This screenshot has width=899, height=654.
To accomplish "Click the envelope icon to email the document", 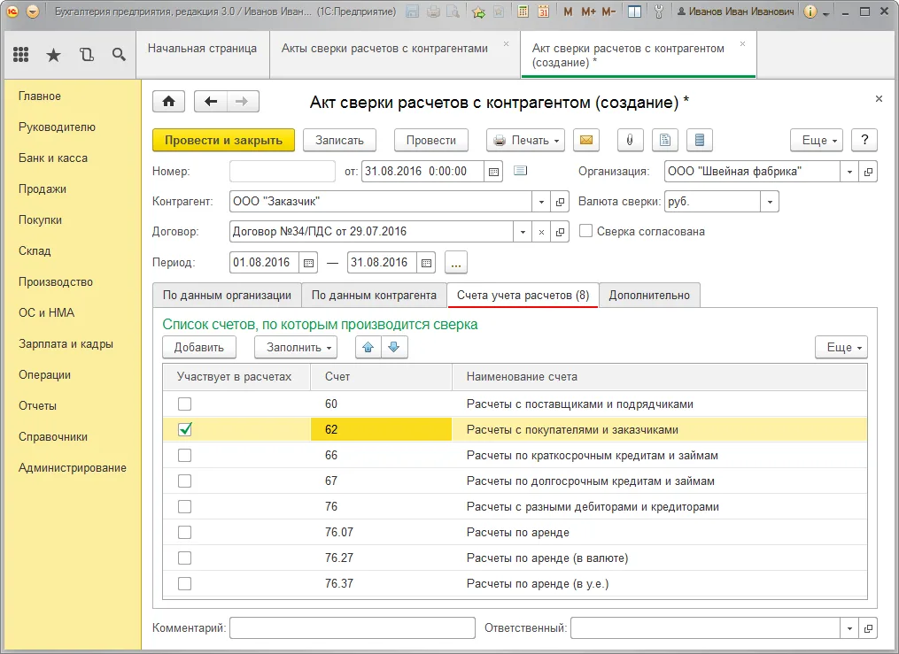I will coord(585,140).
